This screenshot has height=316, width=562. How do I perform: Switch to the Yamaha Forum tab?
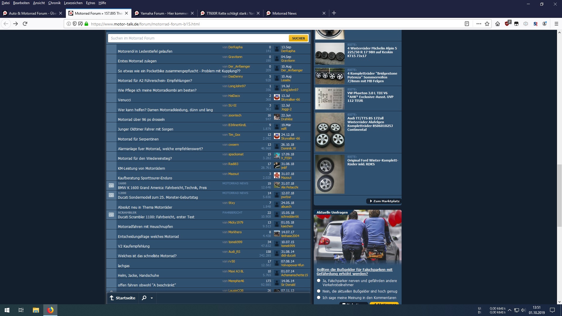[x=164, y=13]
